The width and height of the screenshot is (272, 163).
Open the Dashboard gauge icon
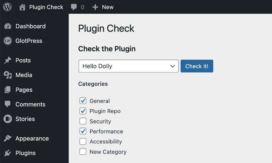tap(8, 26)
